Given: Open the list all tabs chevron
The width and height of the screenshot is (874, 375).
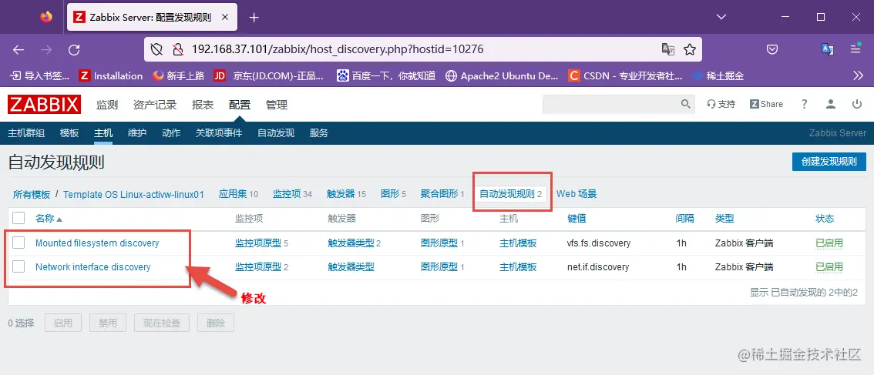Looking at the screenshot, I should (721, 17).
